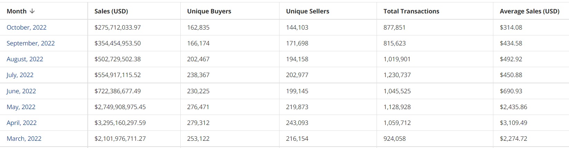Viewport: 569px width, 148px height.
Task: Open the August, 2022 link
Action: 25,59
